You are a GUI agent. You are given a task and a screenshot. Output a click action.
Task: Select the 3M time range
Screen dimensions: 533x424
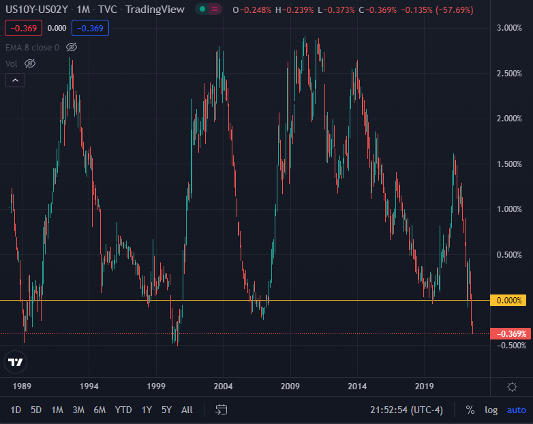tap(78, 410)
